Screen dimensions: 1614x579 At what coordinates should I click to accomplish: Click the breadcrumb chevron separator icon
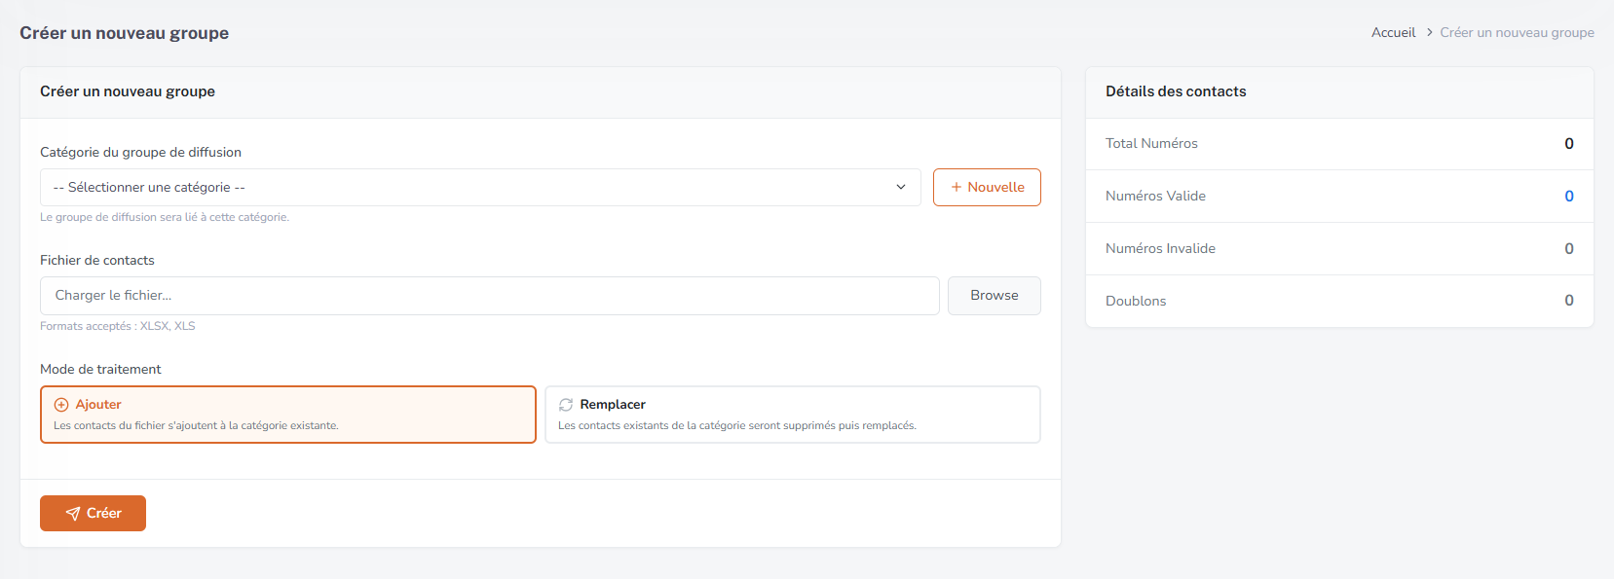tap(1429, 32)
